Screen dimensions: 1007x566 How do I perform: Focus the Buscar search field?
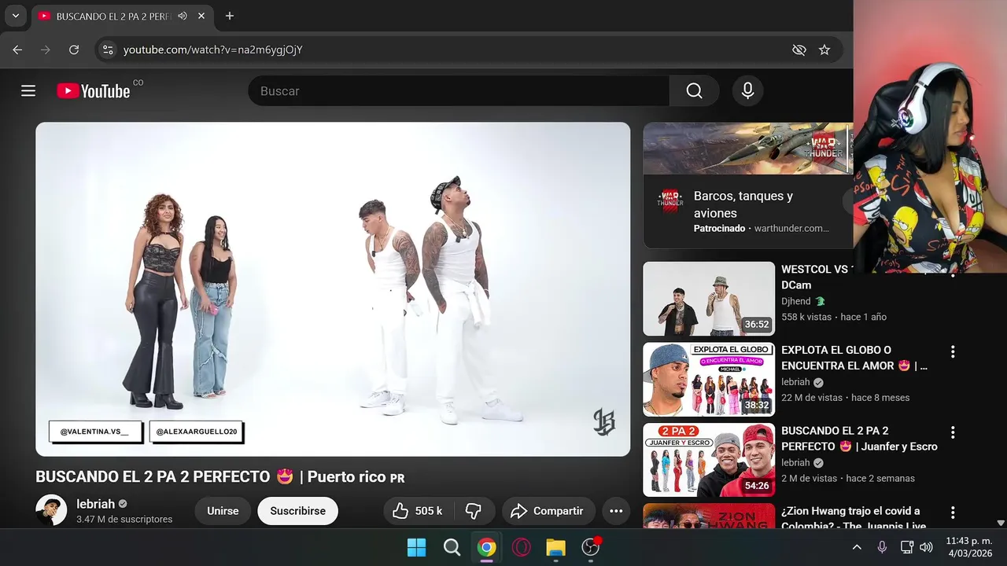(x=459, y=91)
